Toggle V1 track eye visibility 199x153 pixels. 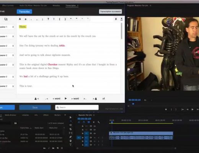coord(95,133)
